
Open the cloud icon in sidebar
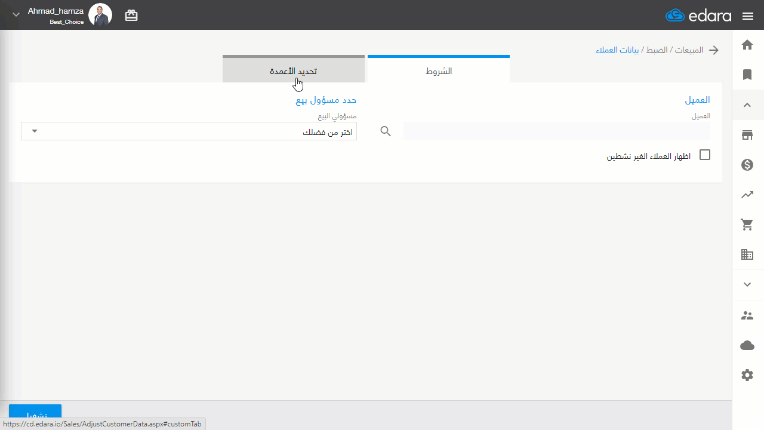[x=747, y=345]
